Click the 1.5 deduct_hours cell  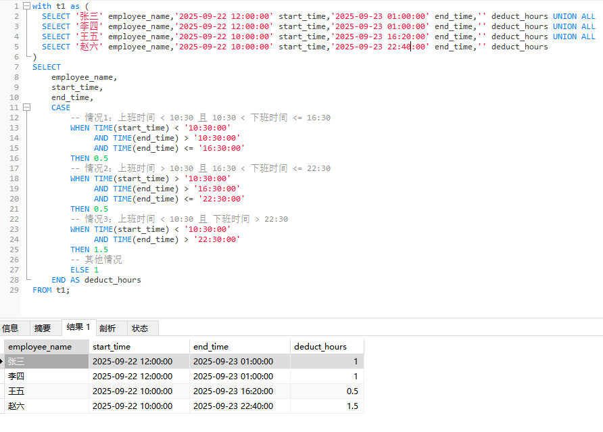point(327,406)
